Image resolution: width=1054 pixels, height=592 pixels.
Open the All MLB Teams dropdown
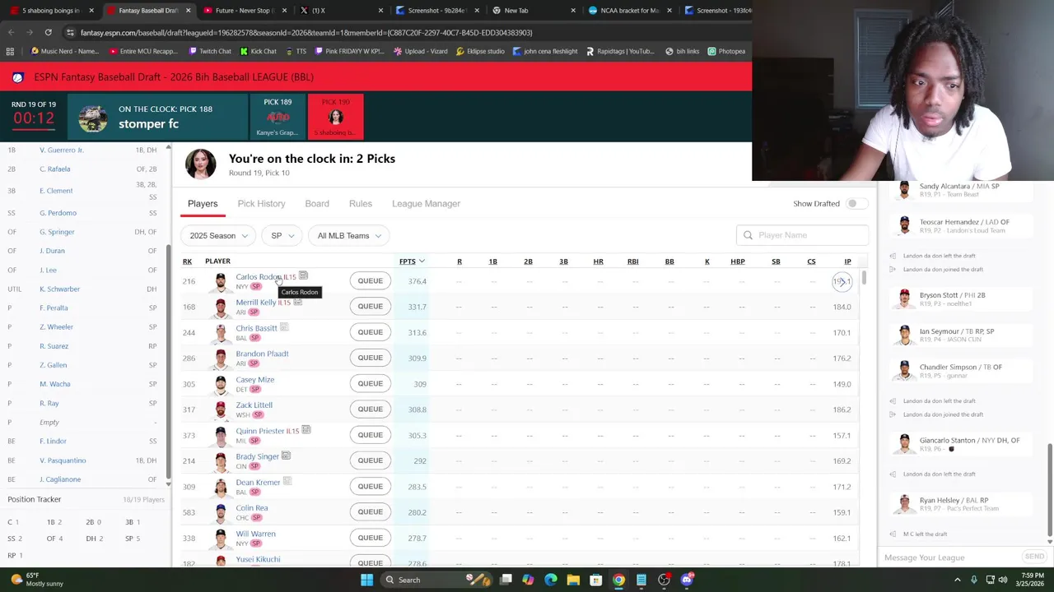point(349,236)
